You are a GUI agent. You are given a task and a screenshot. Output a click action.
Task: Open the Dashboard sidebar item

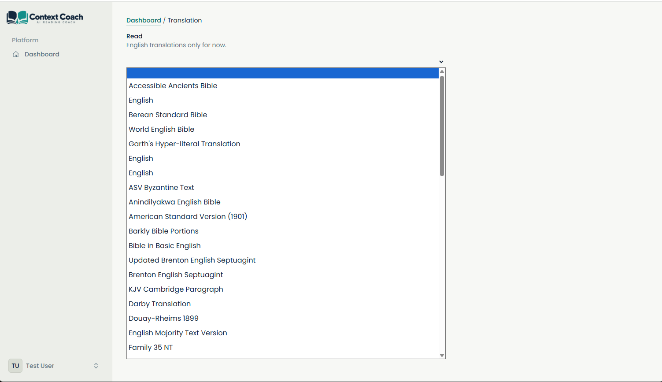(56, 54)
